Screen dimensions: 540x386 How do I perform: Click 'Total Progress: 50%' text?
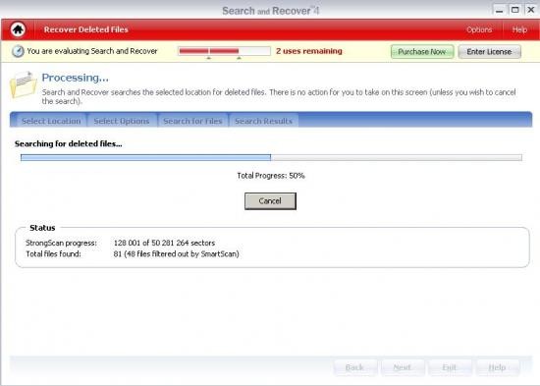tap(271, 176)
